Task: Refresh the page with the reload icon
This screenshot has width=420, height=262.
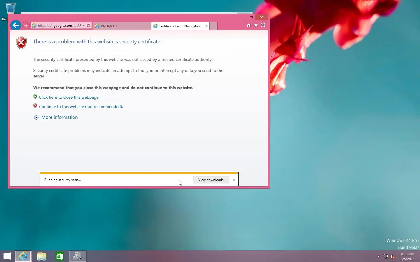Action: (88, 26)
